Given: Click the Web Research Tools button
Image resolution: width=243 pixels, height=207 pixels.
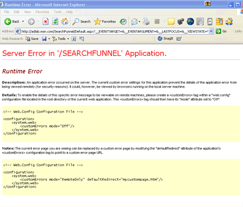Looking at the screenshot, I should point(59,38).
